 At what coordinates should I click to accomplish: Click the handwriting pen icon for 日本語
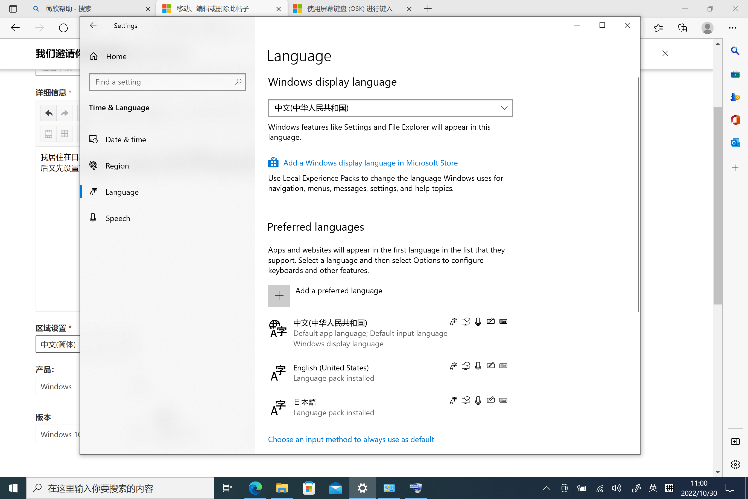[491, 400]
